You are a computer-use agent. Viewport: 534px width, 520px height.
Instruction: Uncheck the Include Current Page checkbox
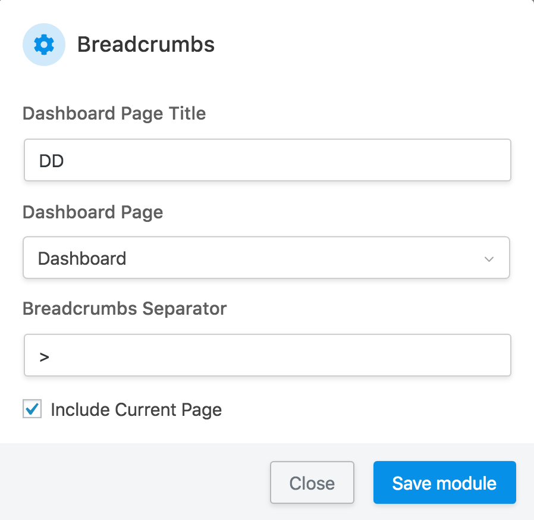(32, 409)
